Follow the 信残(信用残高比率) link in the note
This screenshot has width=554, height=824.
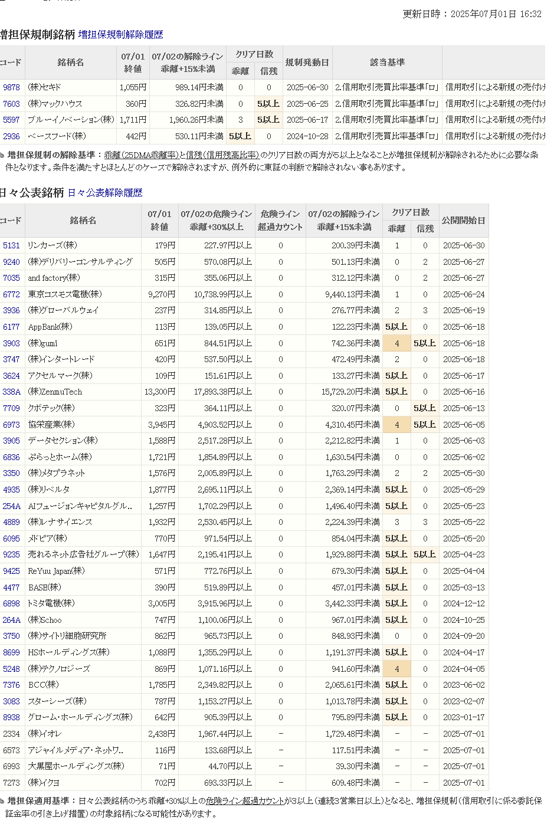pos(222,155)
